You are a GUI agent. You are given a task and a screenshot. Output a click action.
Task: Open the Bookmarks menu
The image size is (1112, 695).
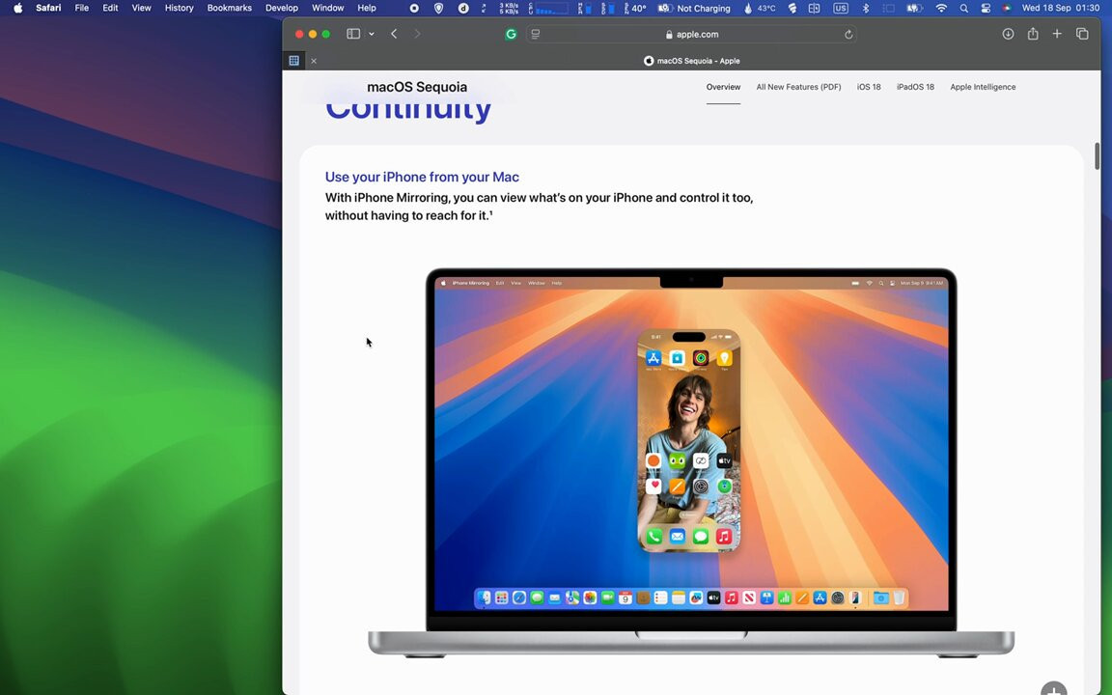tap(229, 9)
